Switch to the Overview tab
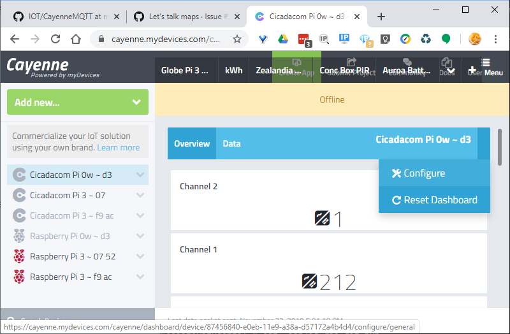The width and height of the screenshot is (510, 334). click(x=192, y=143)
